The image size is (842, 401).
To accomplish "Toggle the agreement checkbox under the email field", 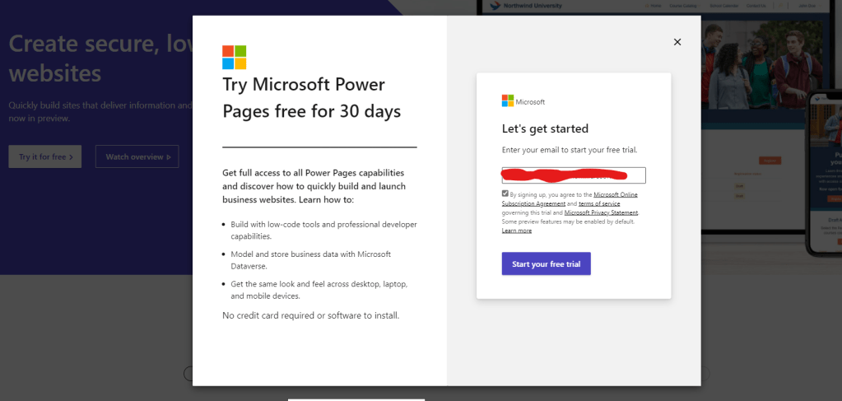I will 505,194.
